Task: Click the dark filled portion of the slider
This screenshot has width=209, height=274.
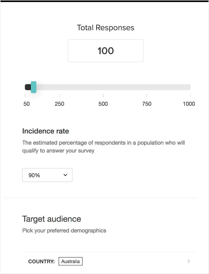Action: coord(28,87)
